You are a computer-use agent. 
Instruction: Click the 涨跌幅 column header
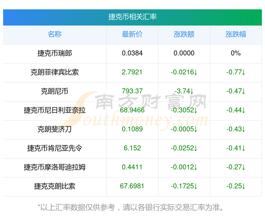(236, 34)
